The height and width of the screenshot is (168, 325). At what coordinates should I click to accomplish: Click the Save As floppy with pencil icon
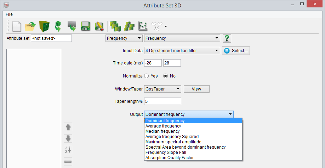(x=99, y=26)
